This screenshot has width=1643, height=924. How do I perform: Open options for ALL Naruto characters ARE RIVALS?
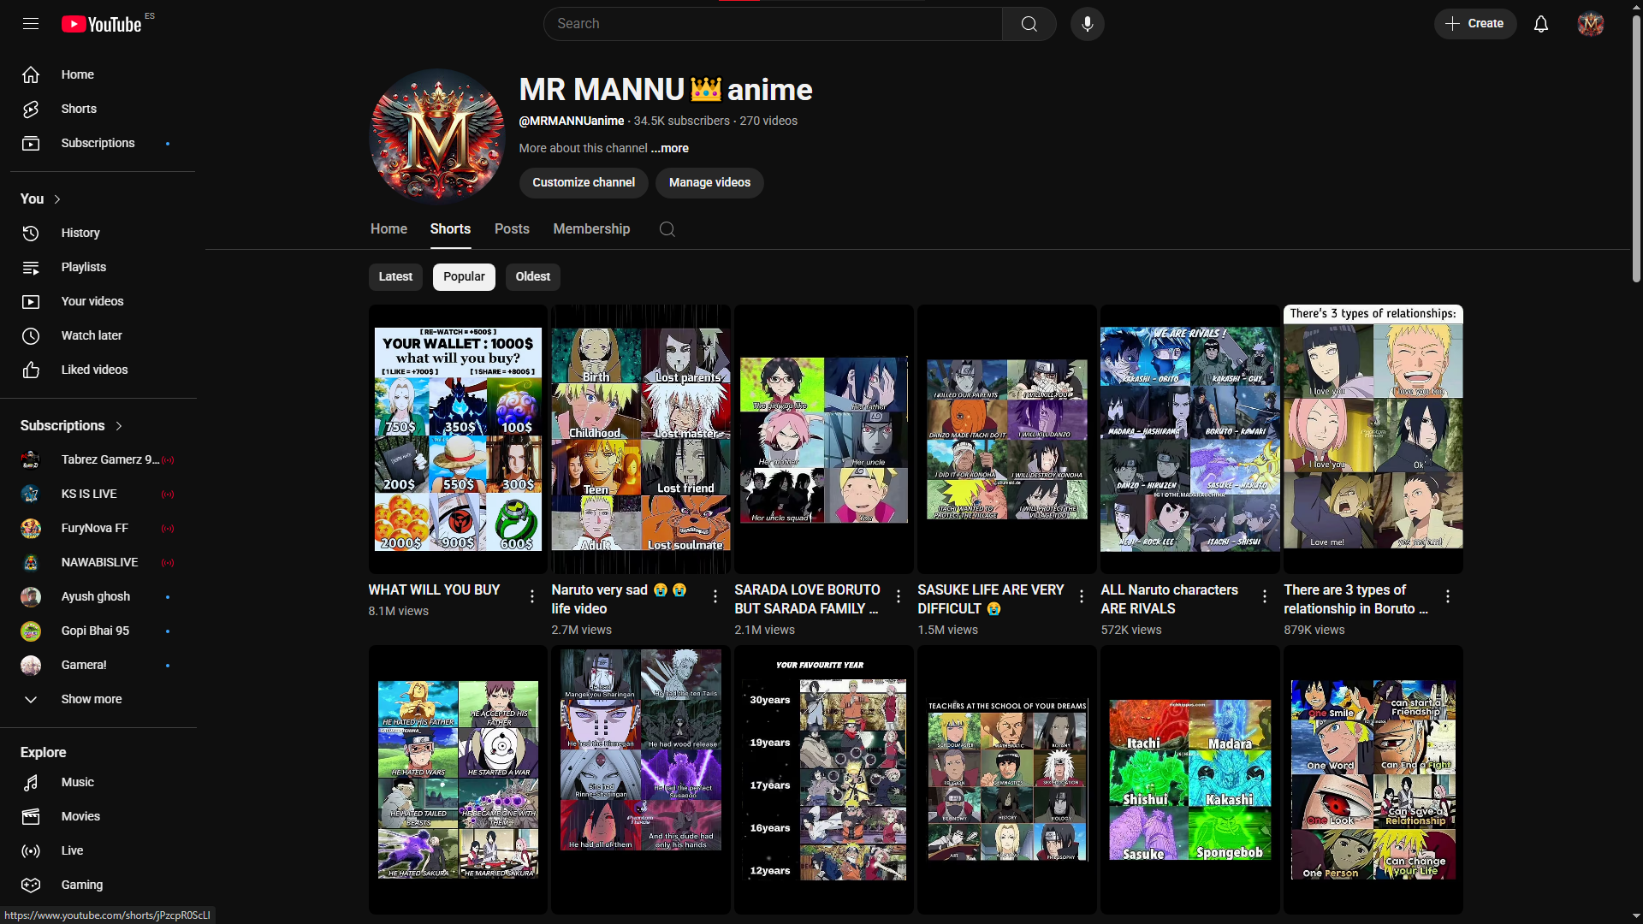[1265, 596]
